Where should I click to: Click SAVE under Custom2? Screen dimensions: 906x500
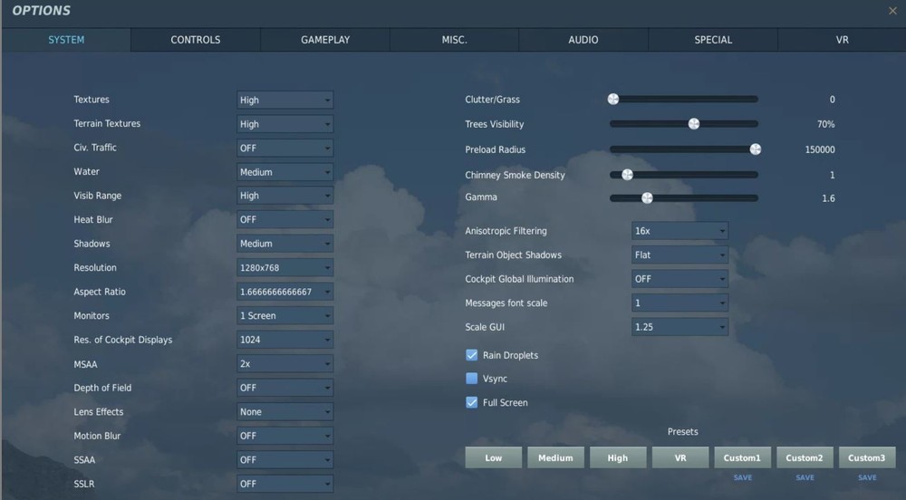[x=805, y=477]
